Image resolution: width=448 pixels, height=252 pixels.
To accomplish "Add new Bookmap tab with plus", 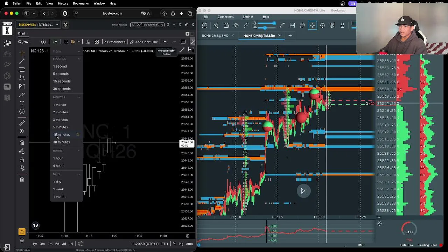I will click(x=290, y=36).
